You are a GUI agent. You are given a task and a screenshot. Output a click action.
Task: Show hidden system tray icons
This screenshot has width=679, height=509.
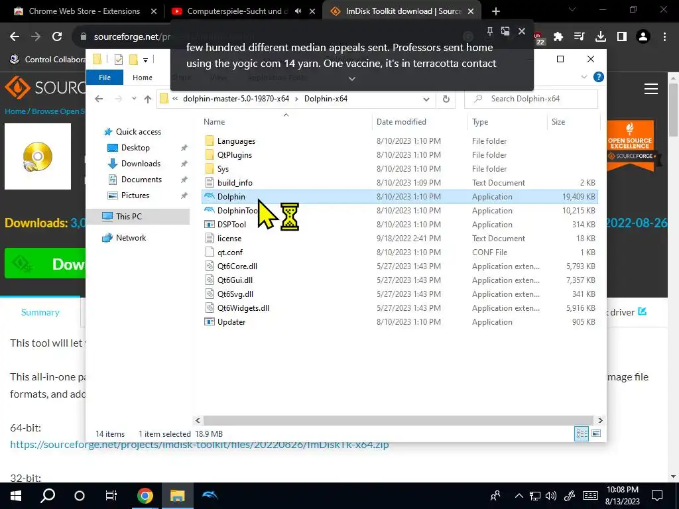[519, 496]
